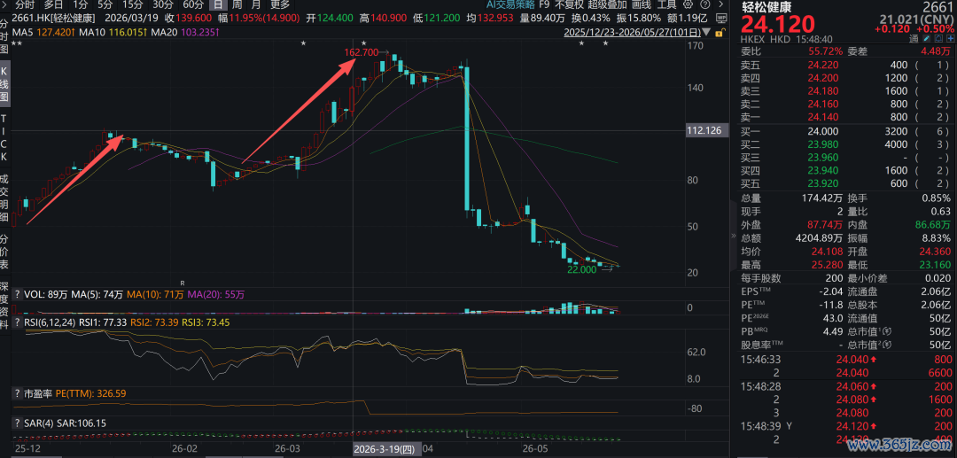957x458 pixels.
Task: Open the 更多 period options menu
Action: pos(279,4)
